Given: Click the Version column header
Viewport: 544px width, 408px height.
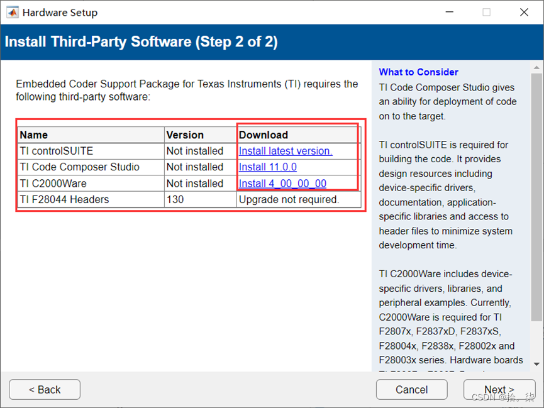Looking at the screenshot, I should [x=200, y=135].
